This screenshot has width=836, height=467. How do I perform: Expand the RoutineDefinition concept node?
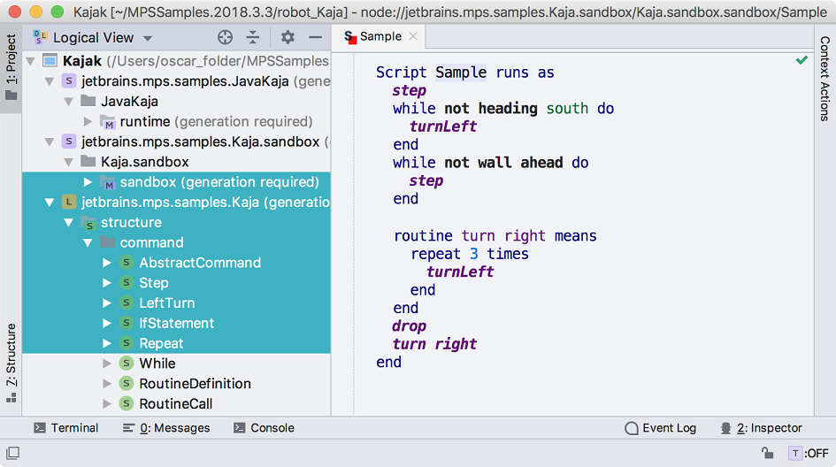coord(107,384)
